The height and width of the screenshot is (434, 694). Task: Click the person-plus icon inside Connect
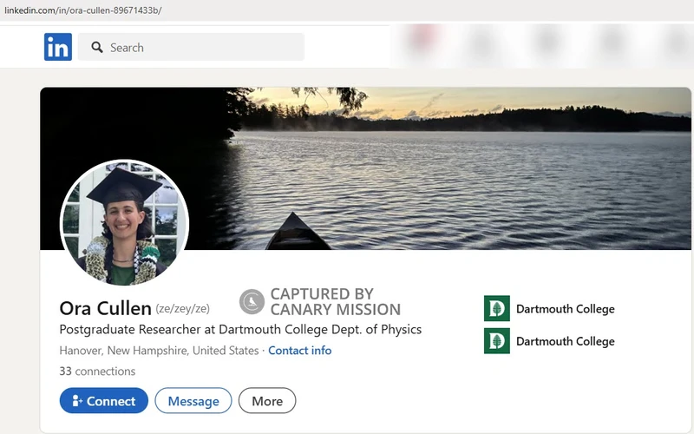77,401
